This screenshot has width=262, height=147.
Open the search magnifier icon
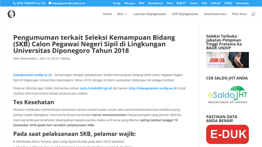click(x=253, y=14)
